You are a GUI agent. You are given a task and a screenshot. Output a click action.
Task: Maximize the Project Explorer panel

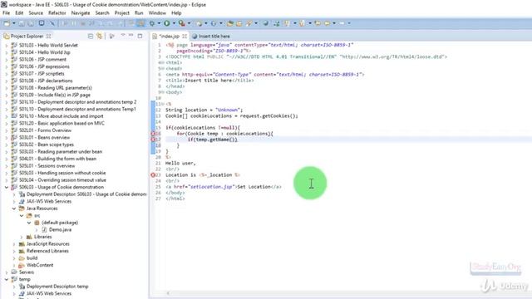tap(140, 36)
